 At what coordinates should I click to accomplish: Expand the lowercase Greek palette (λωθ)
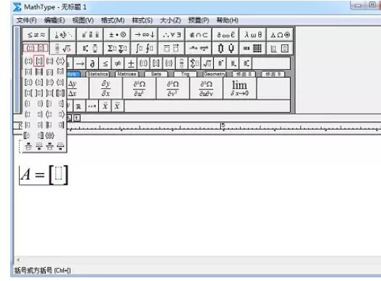coord(253,35)
